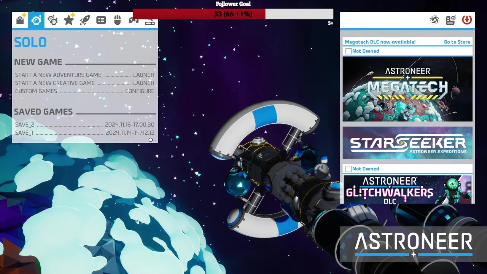Launch a new adventure game
The height and width of the screenshot is (274, 487).
(84, 75)
